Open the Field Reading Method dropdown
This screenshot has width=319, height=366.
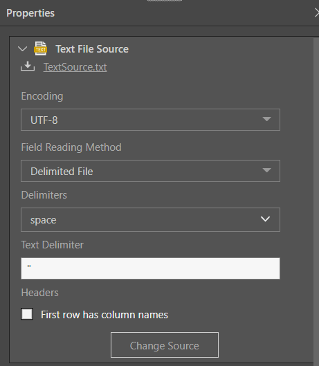150,171
